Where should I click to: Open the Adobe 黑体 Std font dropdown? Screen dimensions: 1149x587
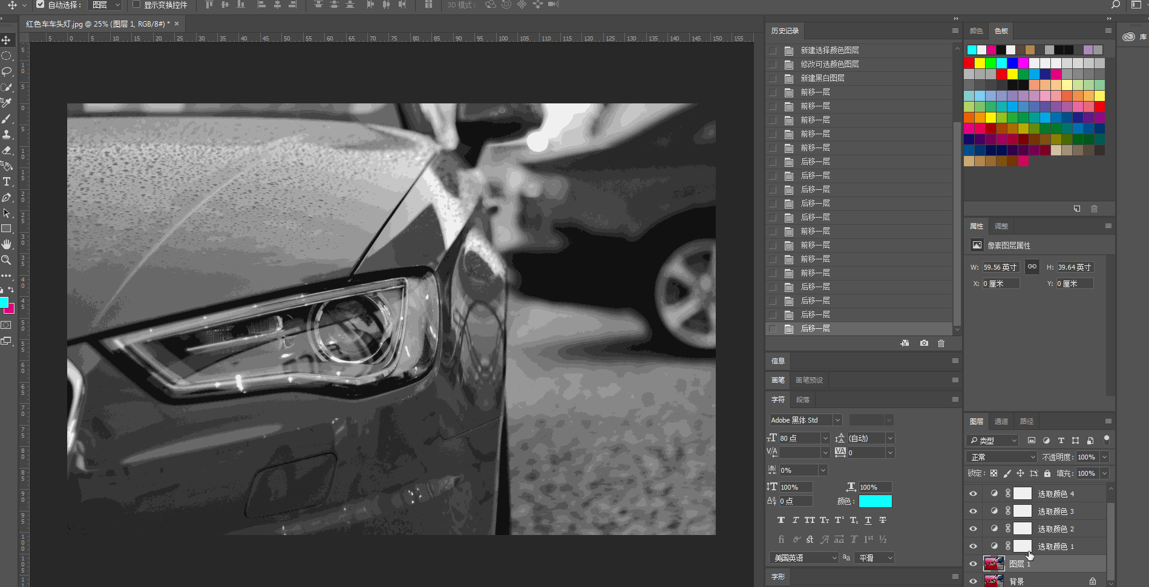click(837, 420)
